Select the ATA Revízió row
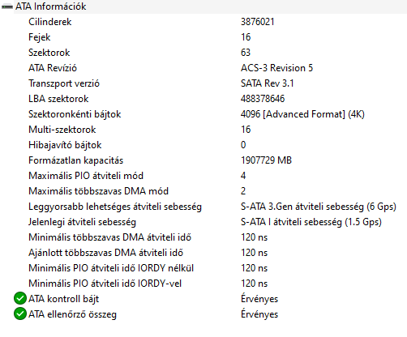 pos(203,68)
